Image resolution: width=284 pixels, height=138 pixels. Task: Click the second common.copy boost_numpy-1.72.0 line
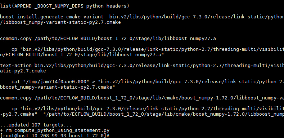(142, 98)
